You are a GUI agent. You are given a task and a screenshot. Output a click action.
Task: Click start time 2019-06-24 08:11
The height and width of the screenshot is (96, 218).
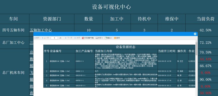(x=165, y=86)
